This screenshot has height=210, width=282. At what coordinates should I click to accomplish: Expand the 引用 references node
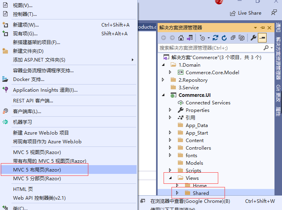(x=170, y=118)
